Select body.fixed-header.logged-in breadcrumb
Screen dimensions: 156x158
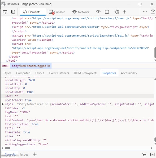(31, 66)
